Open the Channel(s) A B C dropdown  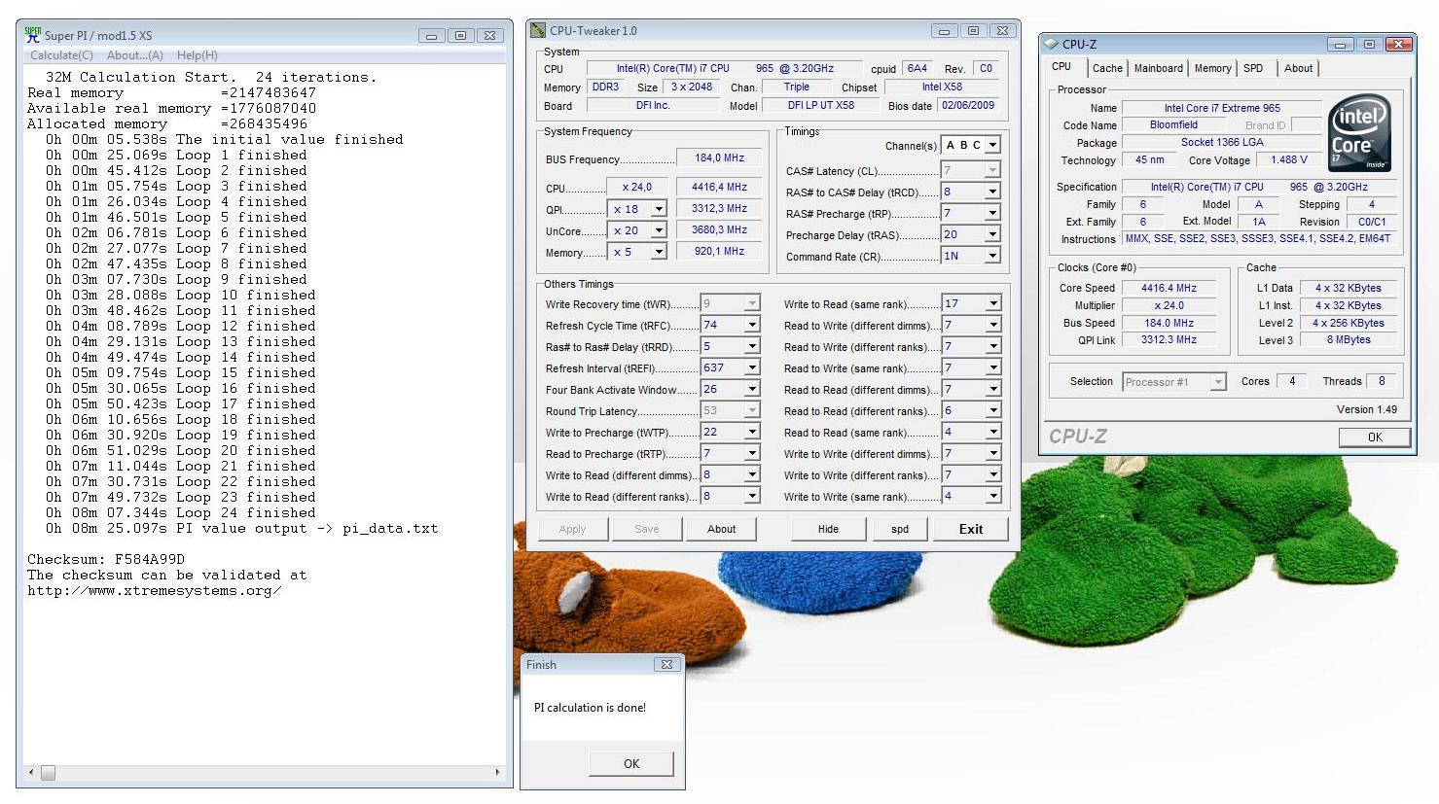pos(992,146)
